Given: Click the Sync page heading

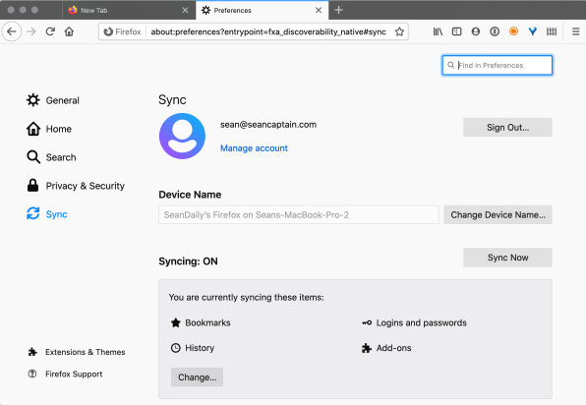Looking at the screenshot, I should click(172, 99).
